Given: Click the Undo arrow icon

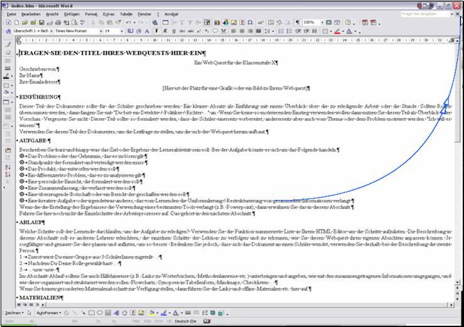Looking at the screenshot, I should point(127,22).
